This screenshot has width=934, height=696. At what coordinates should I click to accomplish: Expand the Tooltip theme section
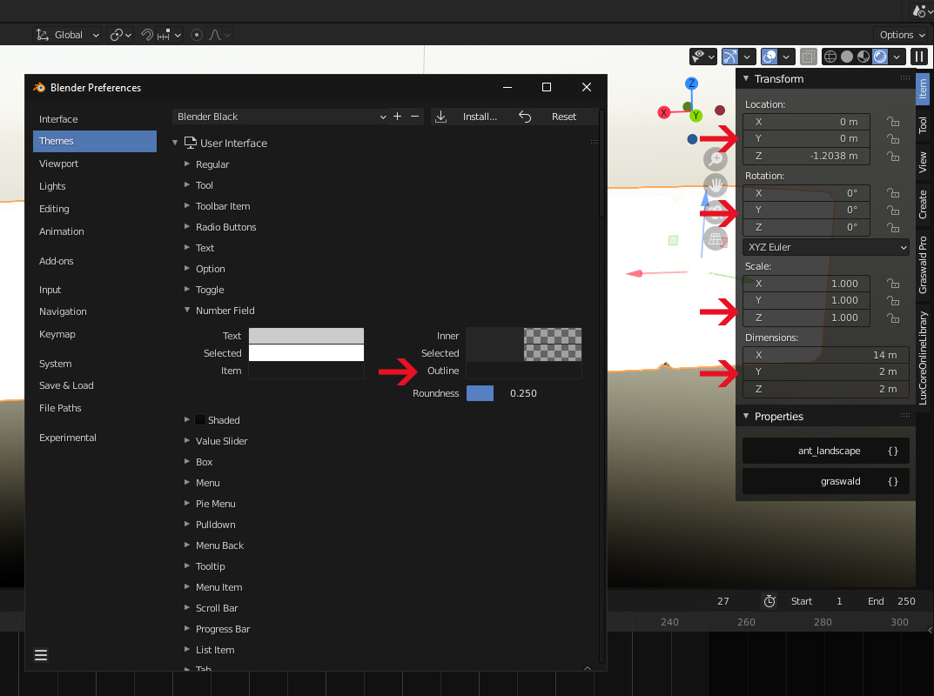point(187,565)
